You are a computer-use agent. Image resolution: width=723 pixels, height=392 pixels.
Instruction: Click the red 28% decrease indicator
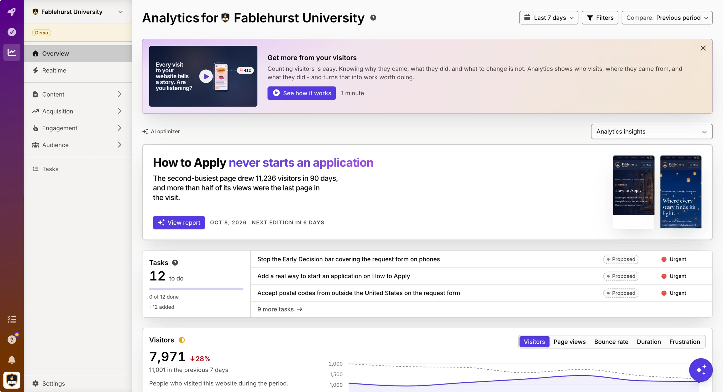pos(200,359)
